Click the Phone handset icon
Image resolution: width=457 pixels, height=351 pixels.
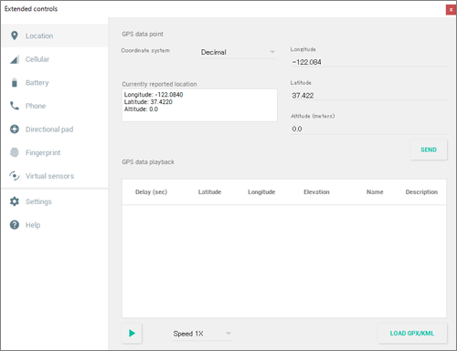pyautogui.click(x=15, y=106)
